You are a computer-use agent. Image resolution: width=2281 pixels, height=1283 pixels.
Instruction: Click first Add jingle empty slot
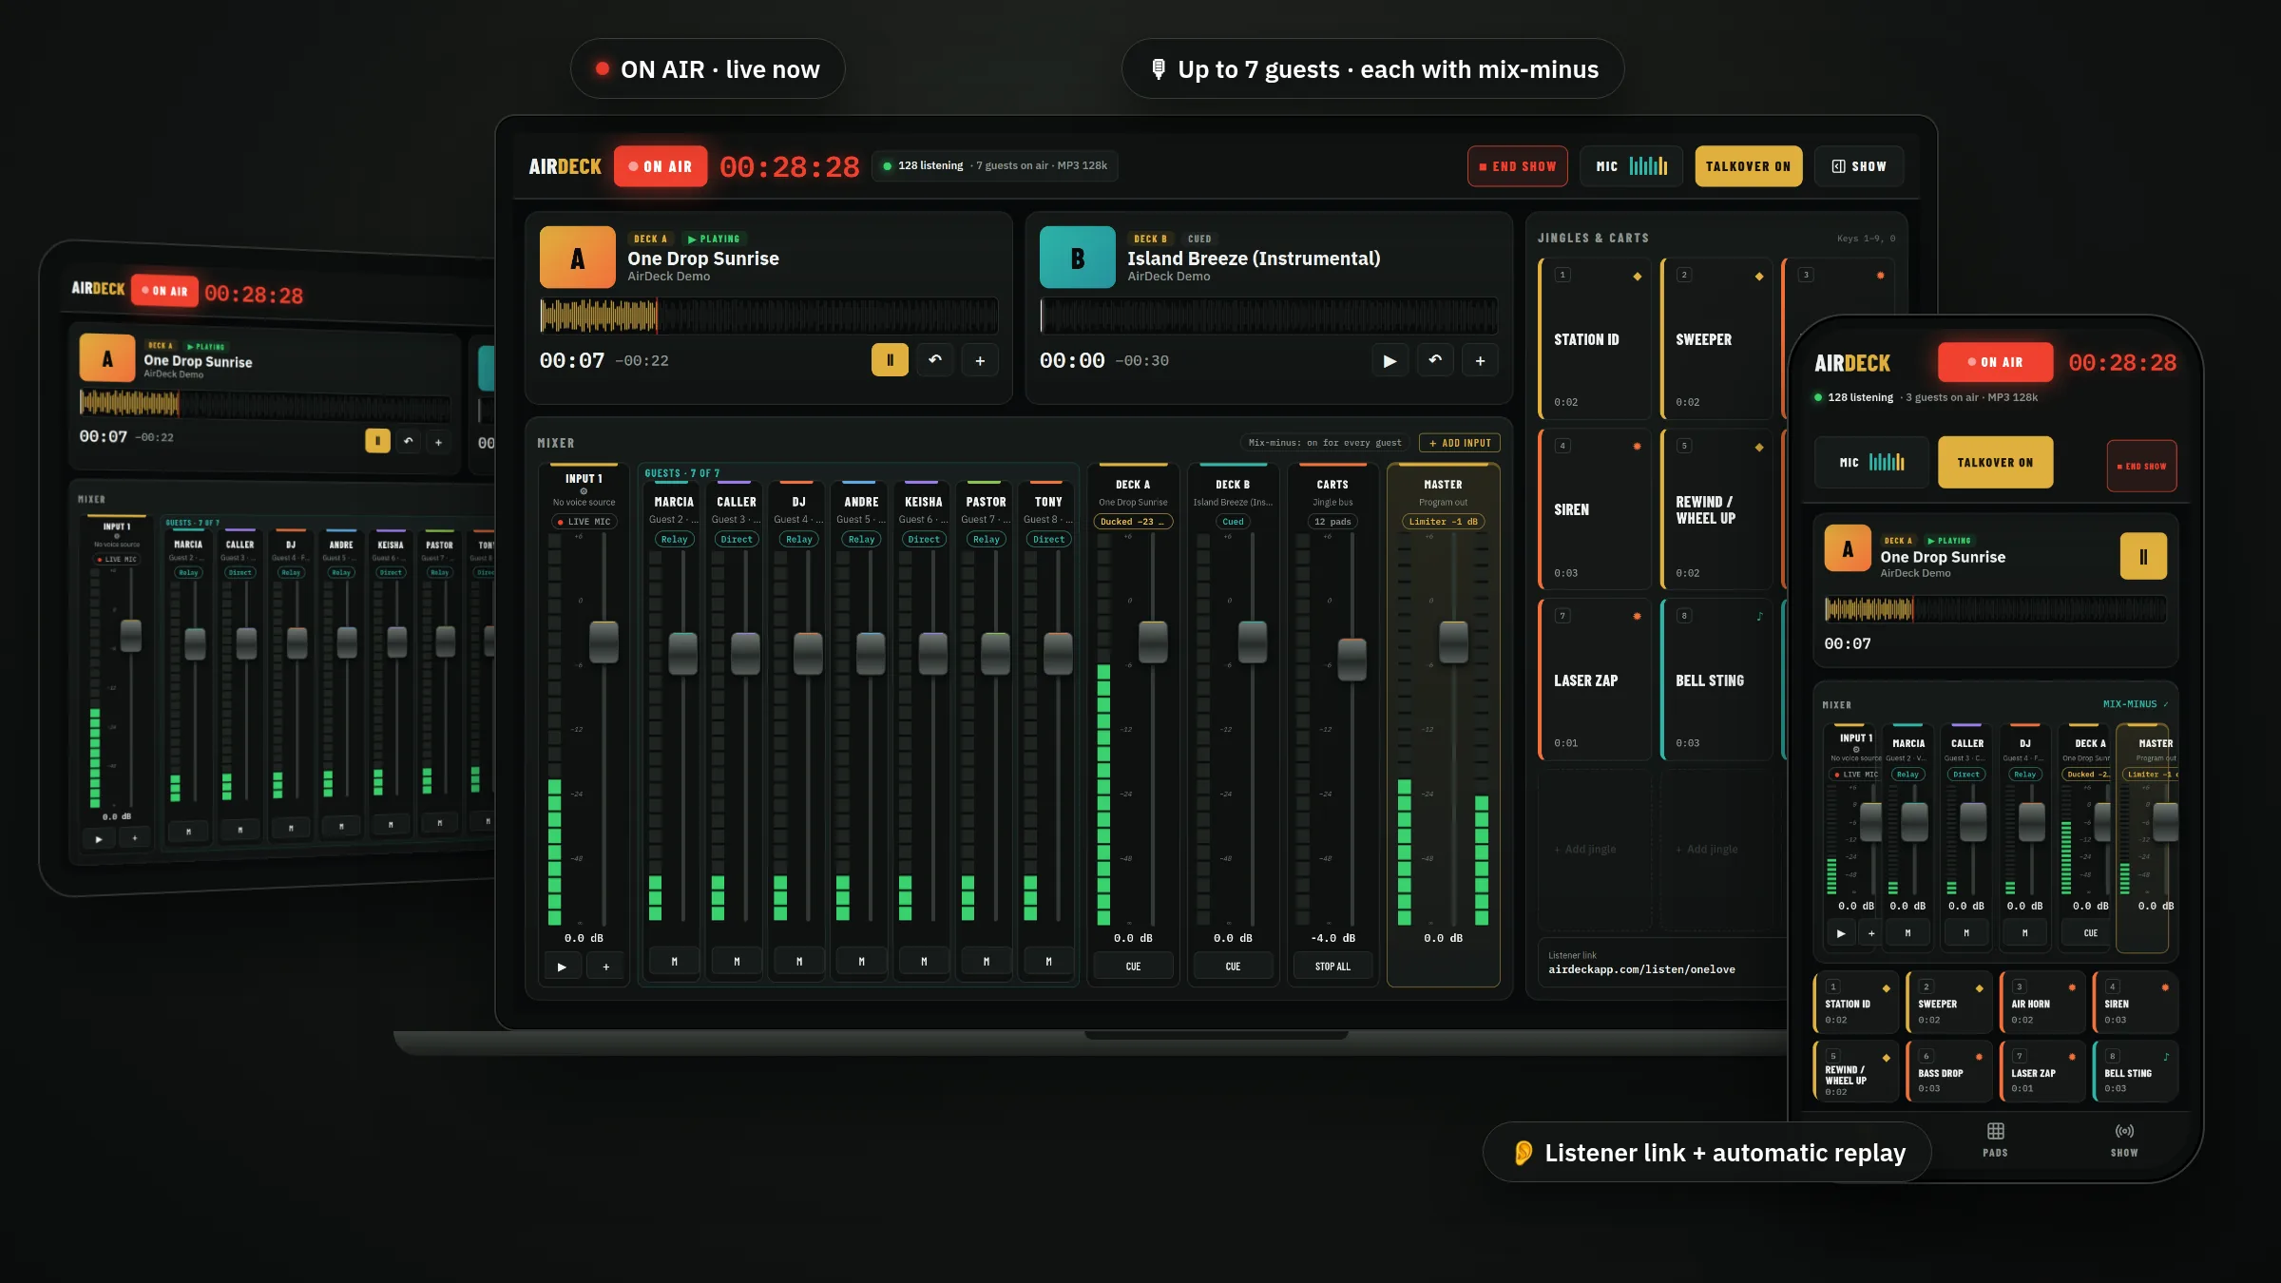tap(1595, 850)
